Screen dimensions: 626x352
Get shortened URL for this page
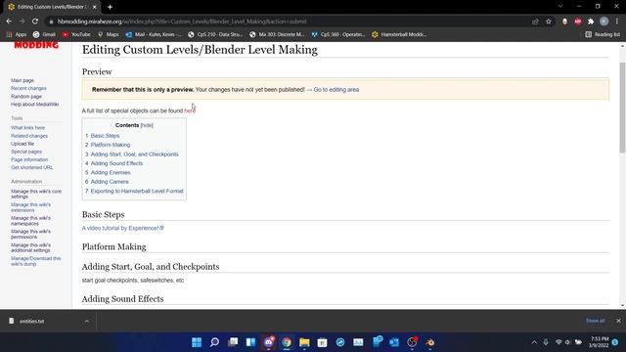[x=32, y=167]
